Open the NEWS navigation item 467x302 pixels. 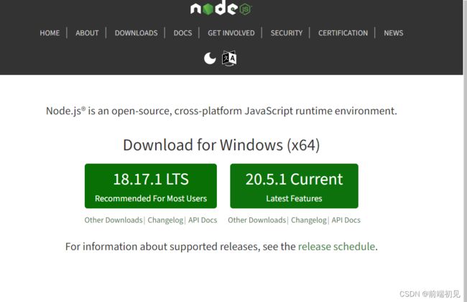click(x=394, y=33)
